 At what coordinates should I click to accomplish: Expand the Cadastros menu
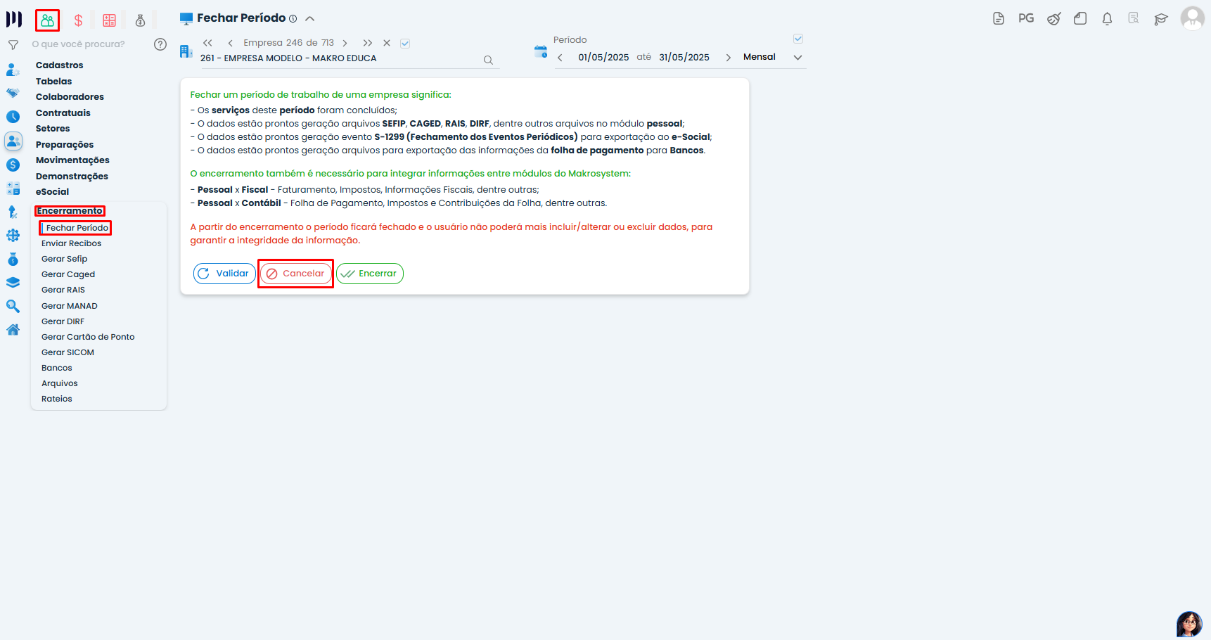pyautogui.click(x=60, y=65)
